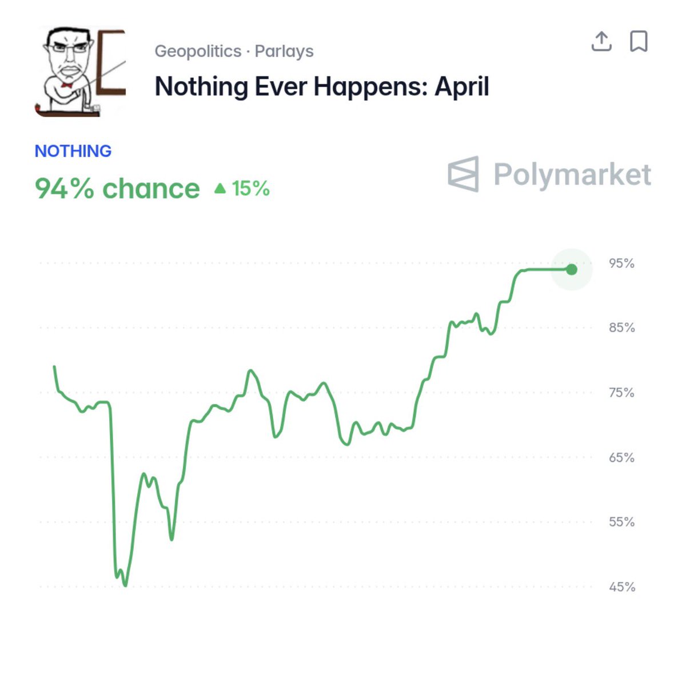Screen dimensions: 686x674
Task: Open the market's cartoon thumbnail image
Action: [80, 71]
